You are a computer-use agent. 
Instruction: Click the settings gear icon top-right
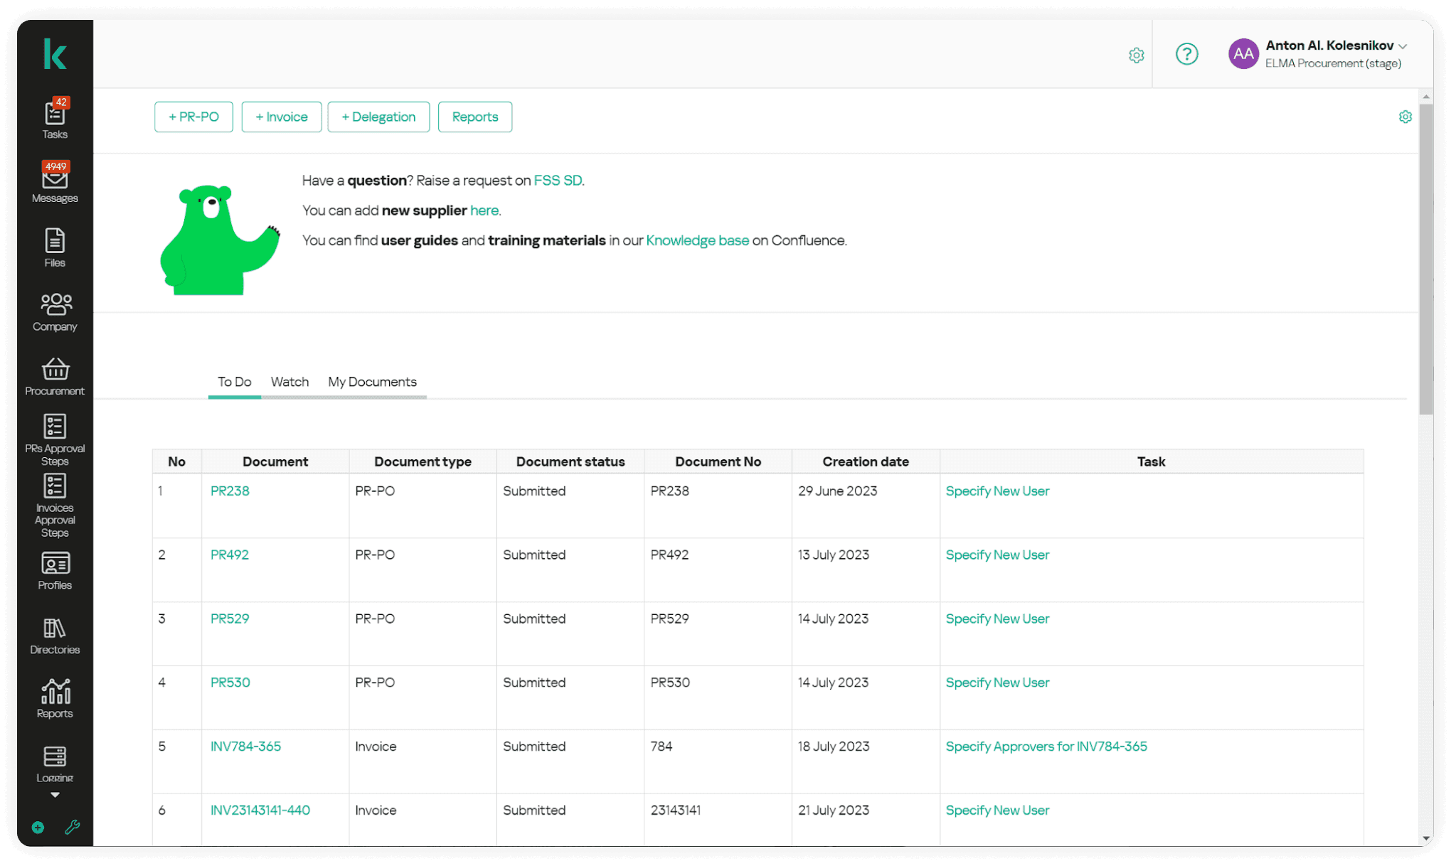1135,53
